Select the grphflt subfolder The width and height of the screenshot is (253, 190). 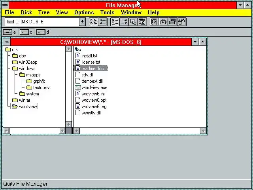[x=36, y=81]
